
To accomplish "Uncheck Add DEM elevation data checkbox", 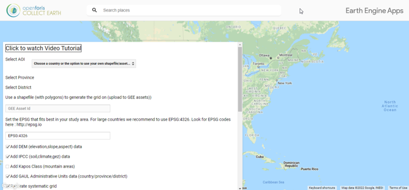I will coord(8,147).
